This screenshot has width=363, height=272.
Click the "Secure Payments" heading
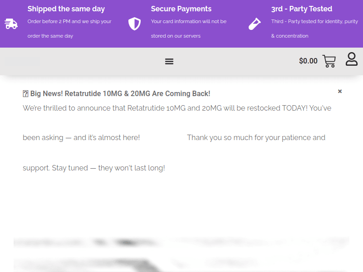tap(181, 9)
